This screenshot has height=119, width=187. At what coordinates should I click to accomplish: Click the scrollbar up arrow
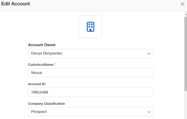pos(186,14)
